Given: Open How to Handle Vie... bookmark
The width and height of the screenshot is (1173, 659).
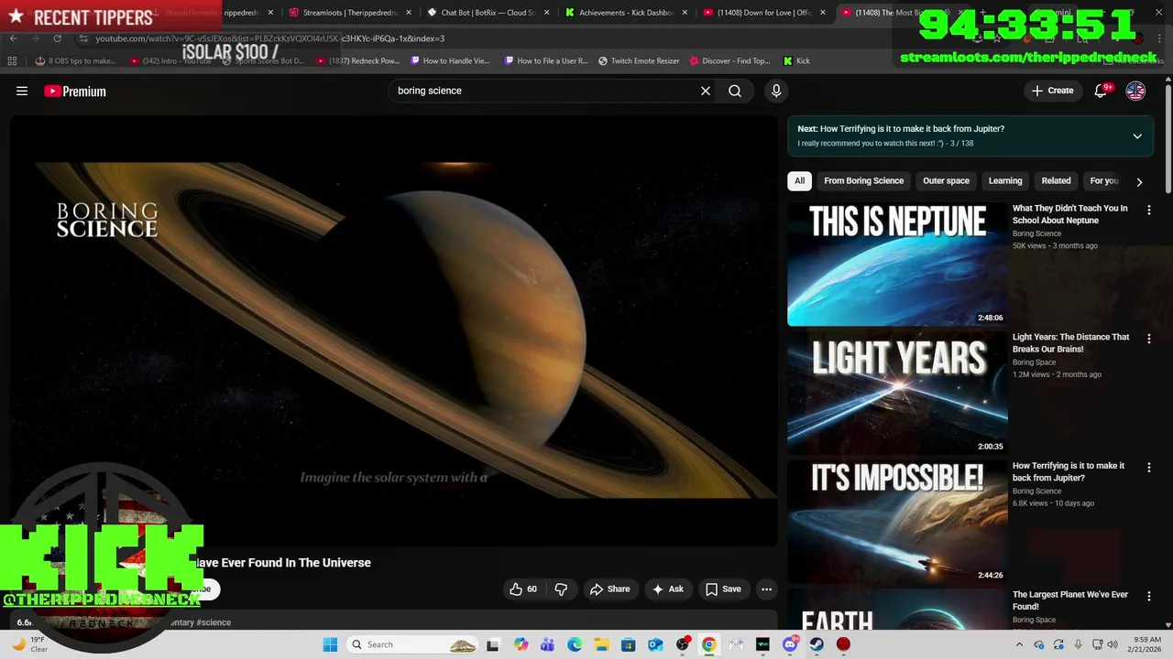Looking at the screenshot, I should click(450, 60).
